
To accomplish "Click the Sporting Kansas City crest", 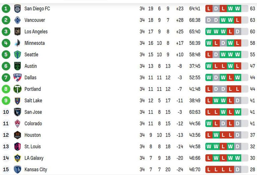I will tap(17, 170).
